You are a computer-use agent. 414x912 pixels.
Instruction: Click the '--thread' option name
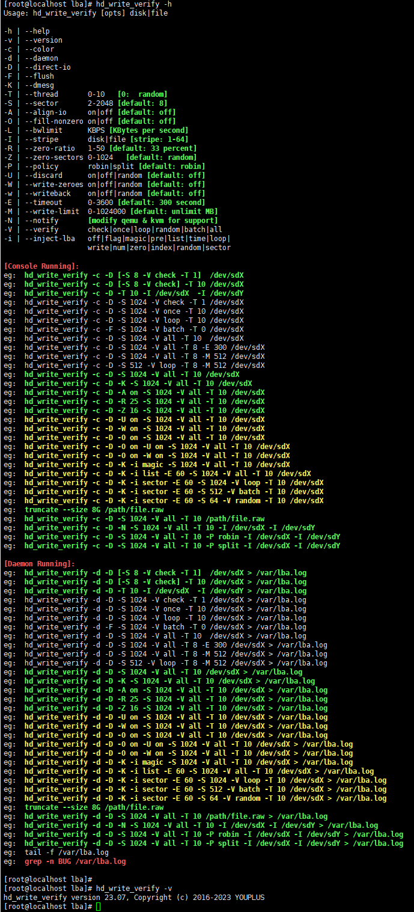point(41,94)
